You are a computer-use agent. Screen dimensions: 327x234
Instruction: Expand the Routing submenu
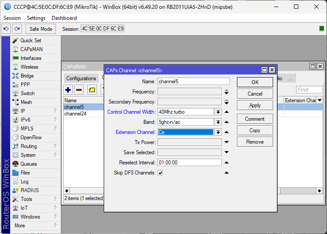coord(56,146)
